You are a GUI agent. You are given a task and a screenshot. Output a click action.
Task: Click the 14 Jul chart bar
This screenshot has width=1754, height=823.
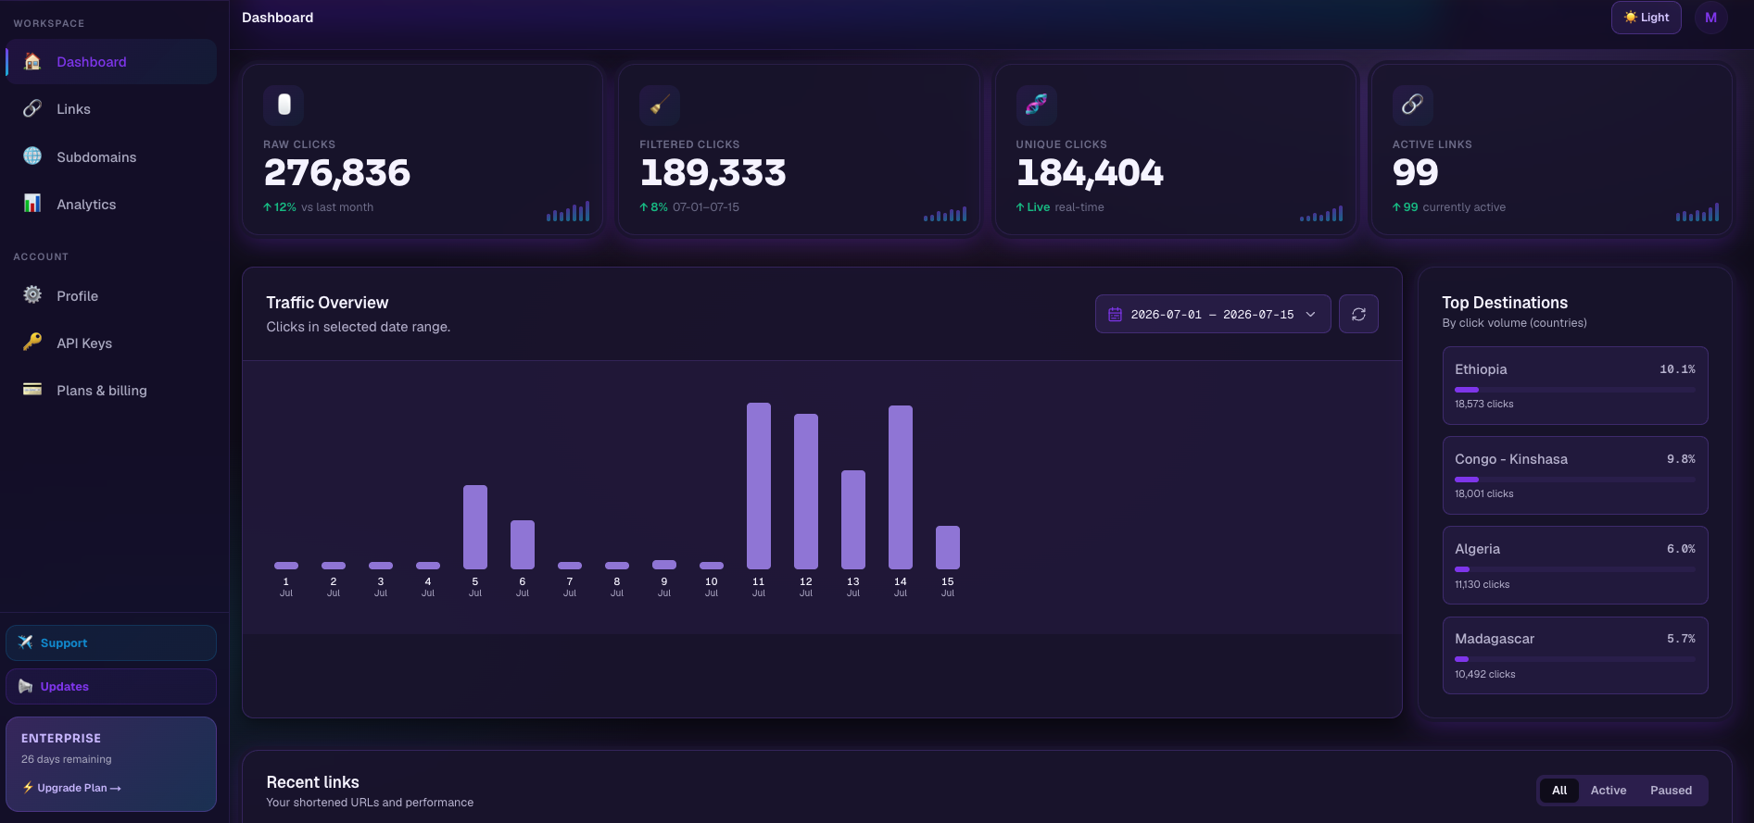click(x=901, y=487)
